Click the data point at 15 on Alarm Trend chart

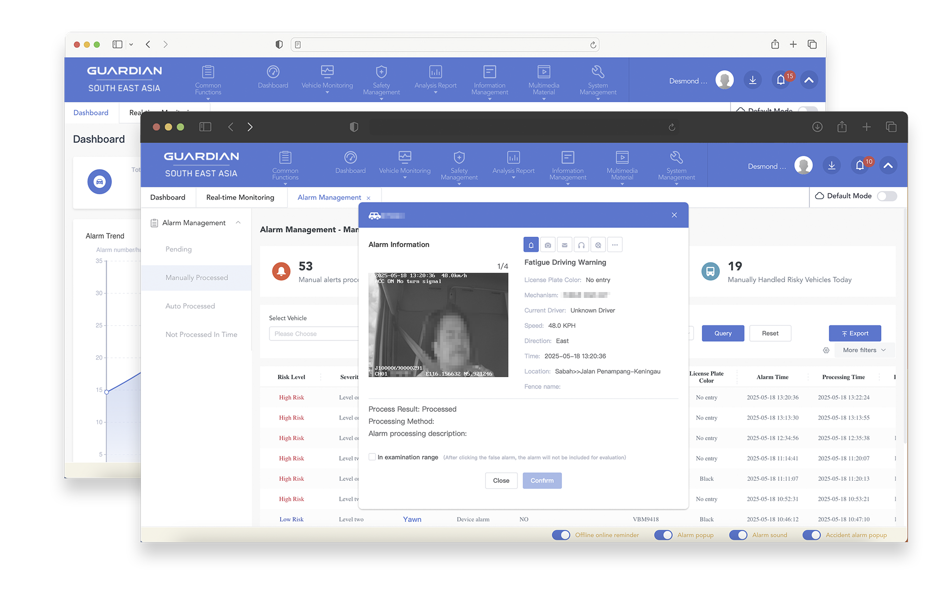click(x=107, y=392)
